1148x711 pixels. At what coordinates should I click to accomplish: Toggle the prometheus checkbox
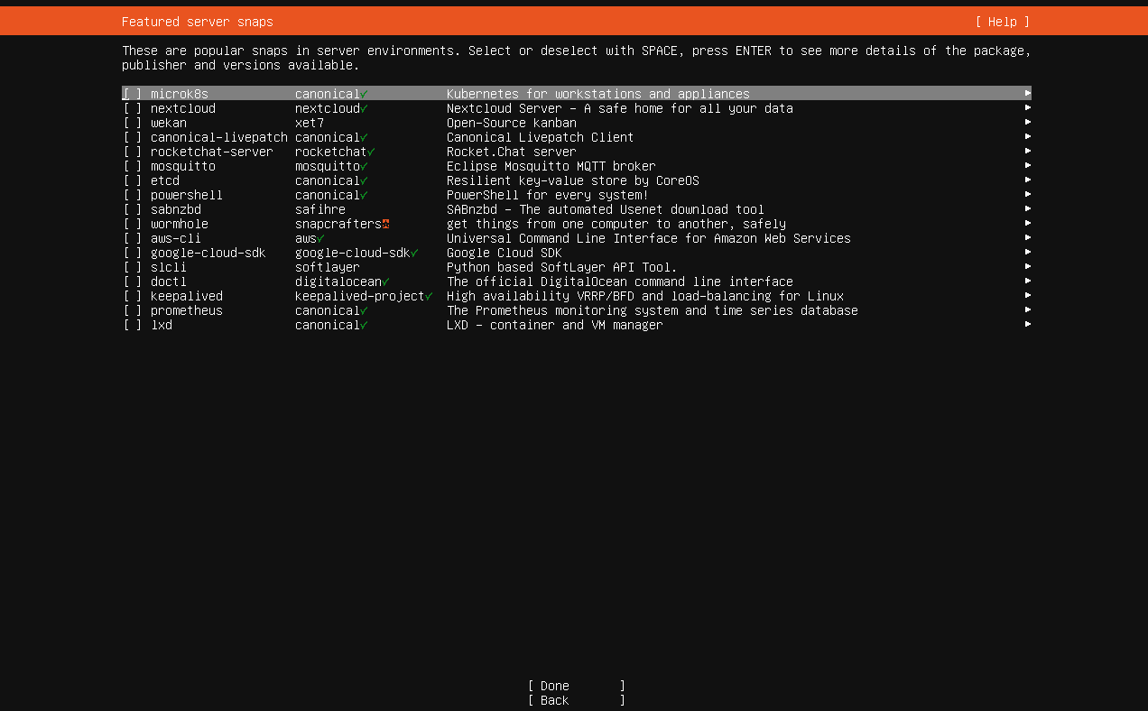(133, 310)
